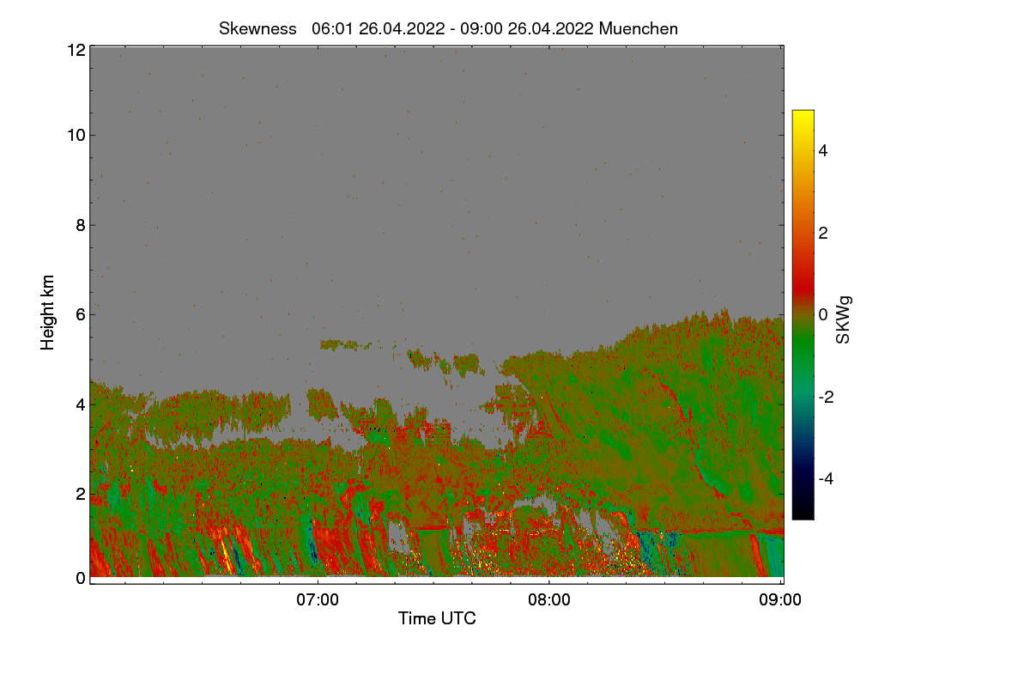Click the height tick label 12
The image size is (1030, 687).
[x=76, y=50]
